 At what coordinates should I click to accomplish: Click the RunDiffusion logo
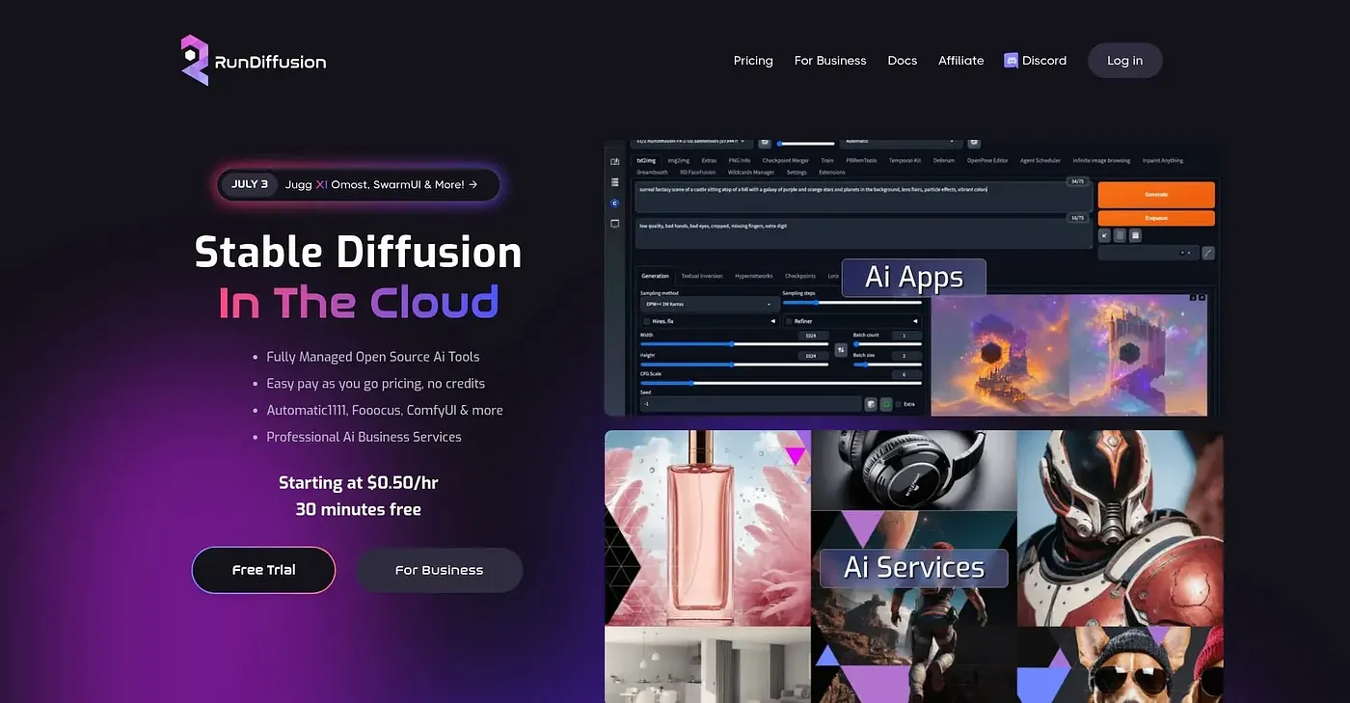tap(254, 61)
